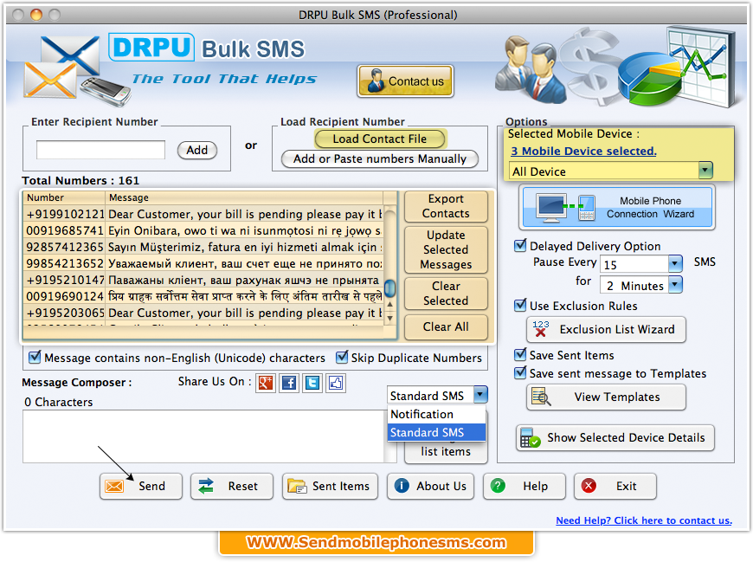The height and width of the screenshot is (562, 753).
Task: Select row with number 00919690124
Action: point(203,296)
